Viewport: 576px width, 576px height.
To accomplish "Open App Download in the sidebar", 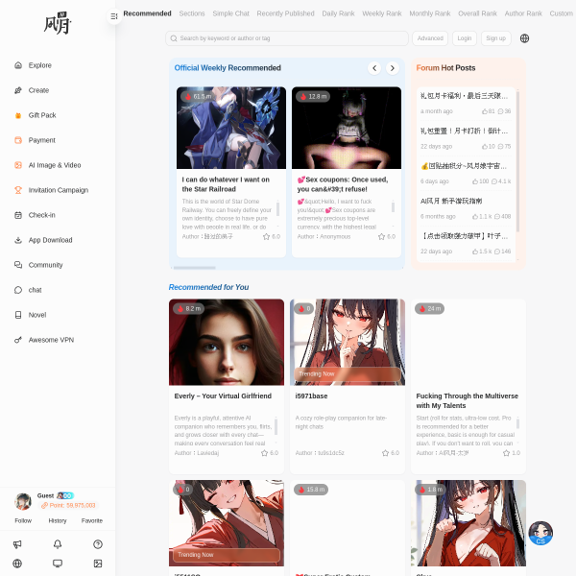I will (43, 240).
